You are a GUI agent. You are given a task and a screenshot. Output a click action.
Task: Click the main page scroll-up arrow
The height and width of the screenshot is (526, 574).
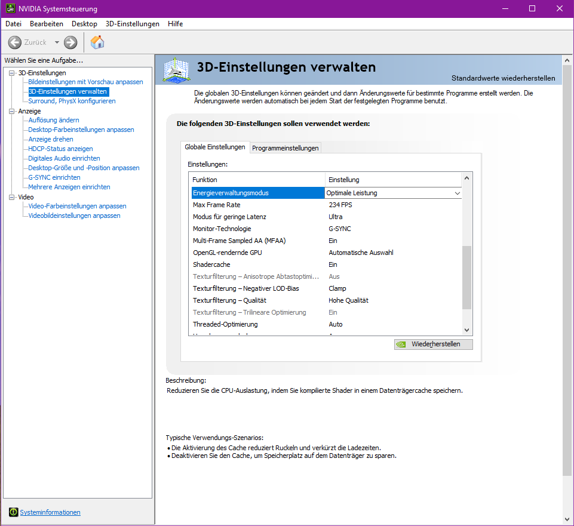pyautogui.click(x=567, y=60)
